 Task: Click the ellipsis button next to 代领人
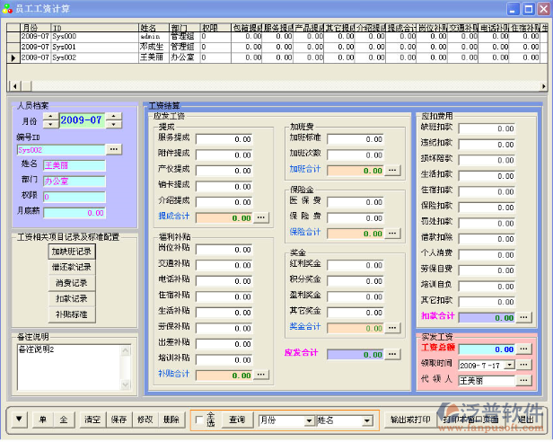click(523, 381)
